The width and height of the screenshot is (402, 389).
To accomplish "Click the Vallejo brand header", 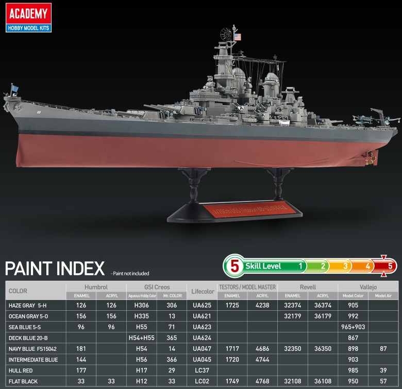I will [x=368, y=287].
